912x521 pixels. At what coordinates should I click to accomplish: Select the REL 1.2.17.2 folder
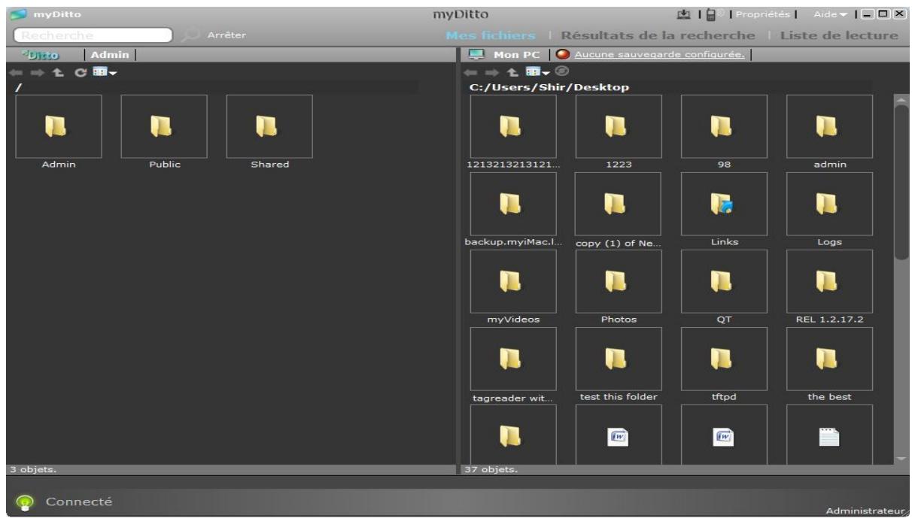pos(829,287)
